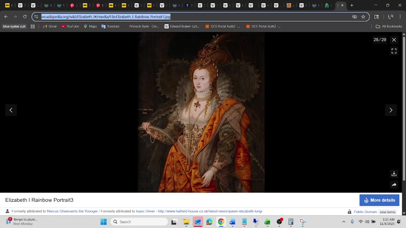Click the Rainbow Portrait painting image
This screenshot has height=228, width=406.
pyautogui.click(x=201, y=113)
